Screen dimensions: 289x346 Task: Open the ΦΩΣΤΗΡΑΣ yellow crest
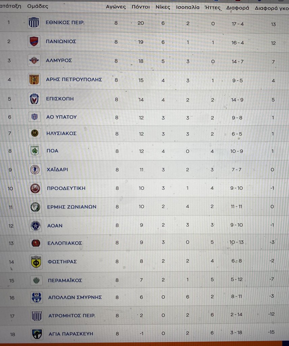point(36,262)
